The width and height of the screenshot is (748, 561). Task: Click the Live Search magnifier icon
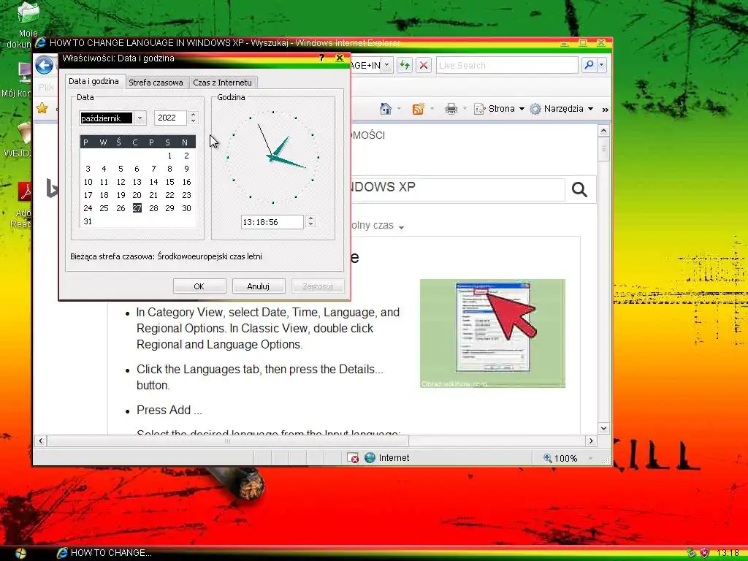(x=589, y=65)
